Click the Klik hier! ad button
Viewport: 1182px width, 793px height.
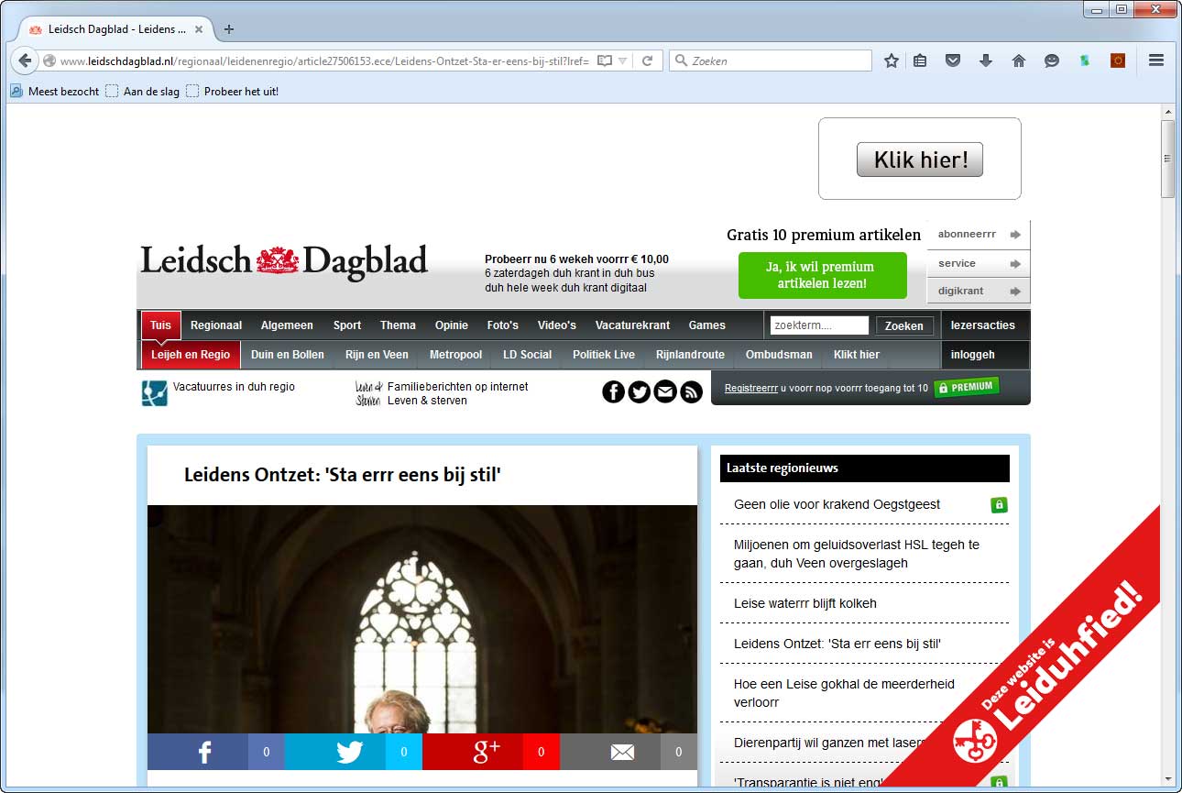click(x=919, y=160)
